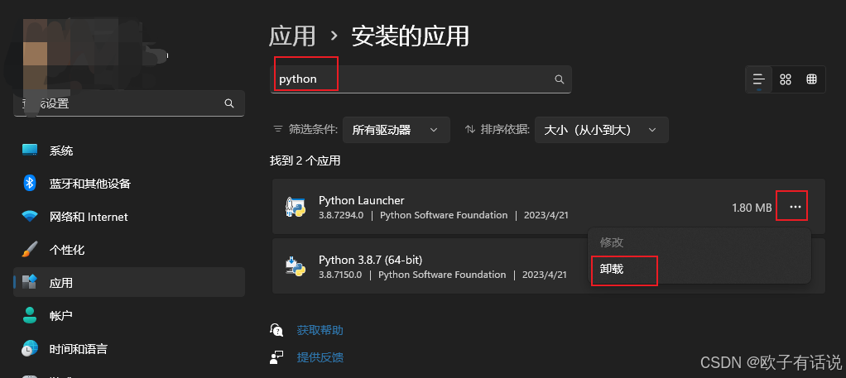This screenshot has width=846, height=378.
Task: Click the filter icon beside 筛选条件
Action: click(x=278, y=129)
